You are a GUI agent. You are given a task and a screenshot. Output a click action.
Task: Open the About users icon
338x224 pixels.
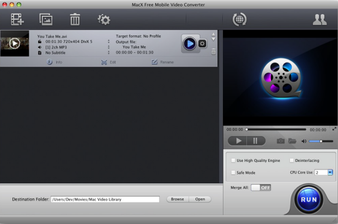pyautogui.click(x=320, y=19)
